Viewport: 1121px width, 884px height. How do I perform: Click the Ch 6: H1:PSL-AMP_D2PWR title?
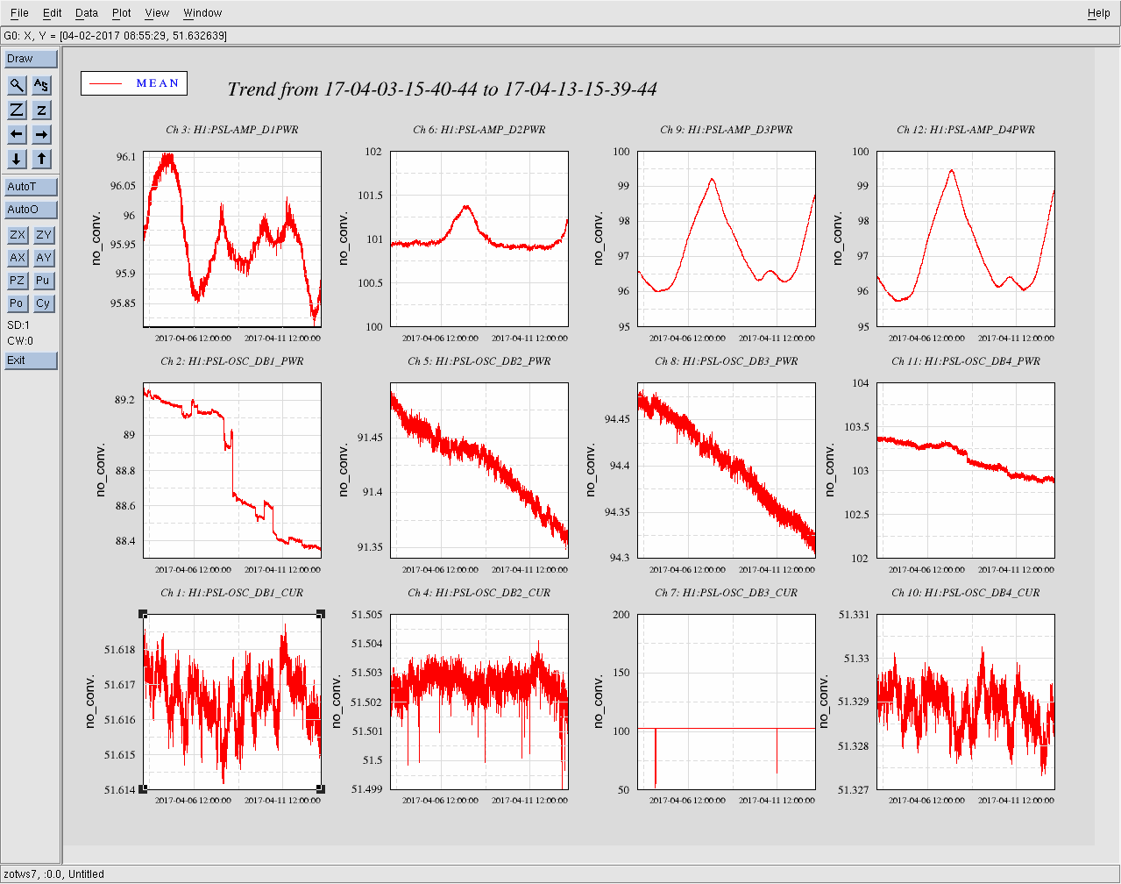[x=479, y=130]
